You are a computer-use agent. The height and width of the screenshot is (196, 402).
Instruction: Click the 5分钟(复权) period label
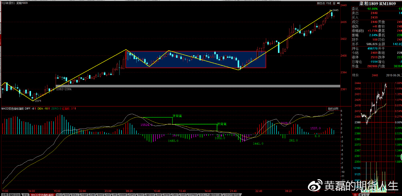click(x=8, y=3)
